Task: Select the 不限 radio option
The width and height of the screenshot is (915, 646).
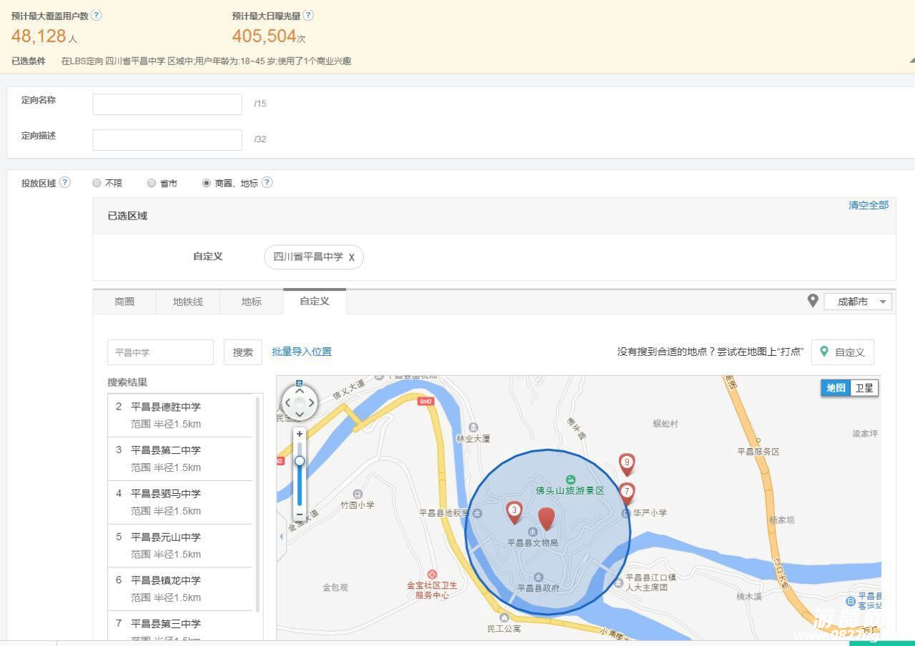Action: point(97,183)
